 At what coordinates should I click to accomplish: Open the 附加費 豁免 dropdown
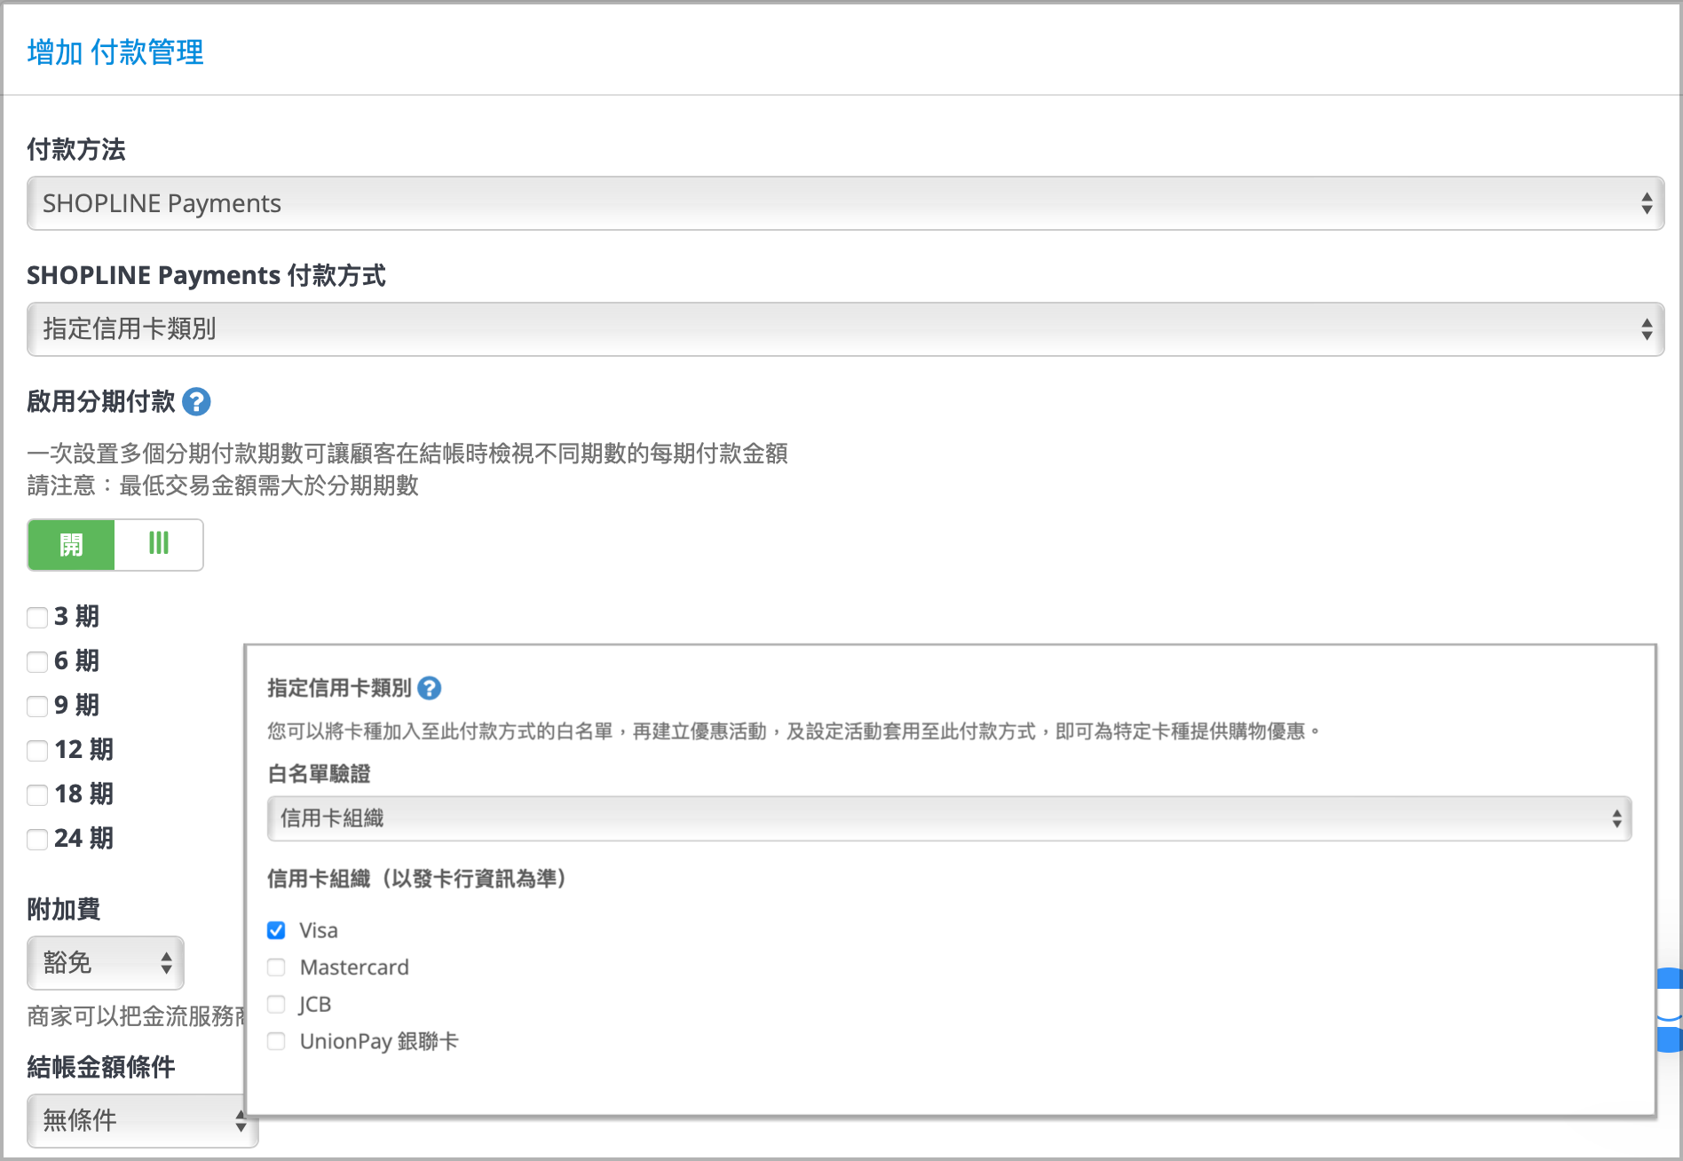click(x=106, y=963)
